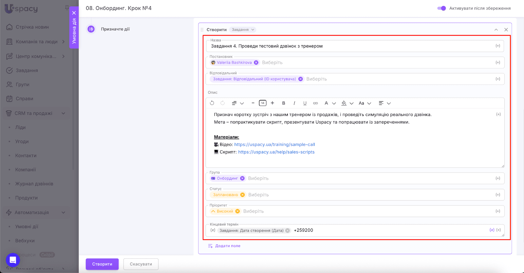Expand the CRM та продажі sidebar section
The image size is (524, 273).
tap(63, 113)
